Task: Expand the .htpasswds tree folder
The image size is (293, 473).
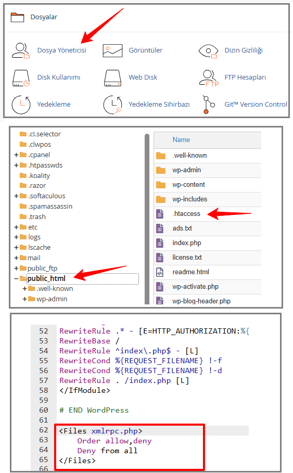Action: 16,165
